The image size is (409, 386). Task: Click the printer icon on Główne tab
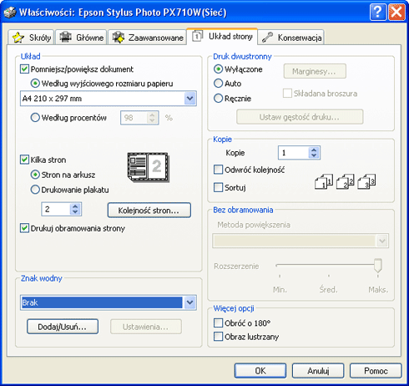[66, 37]
